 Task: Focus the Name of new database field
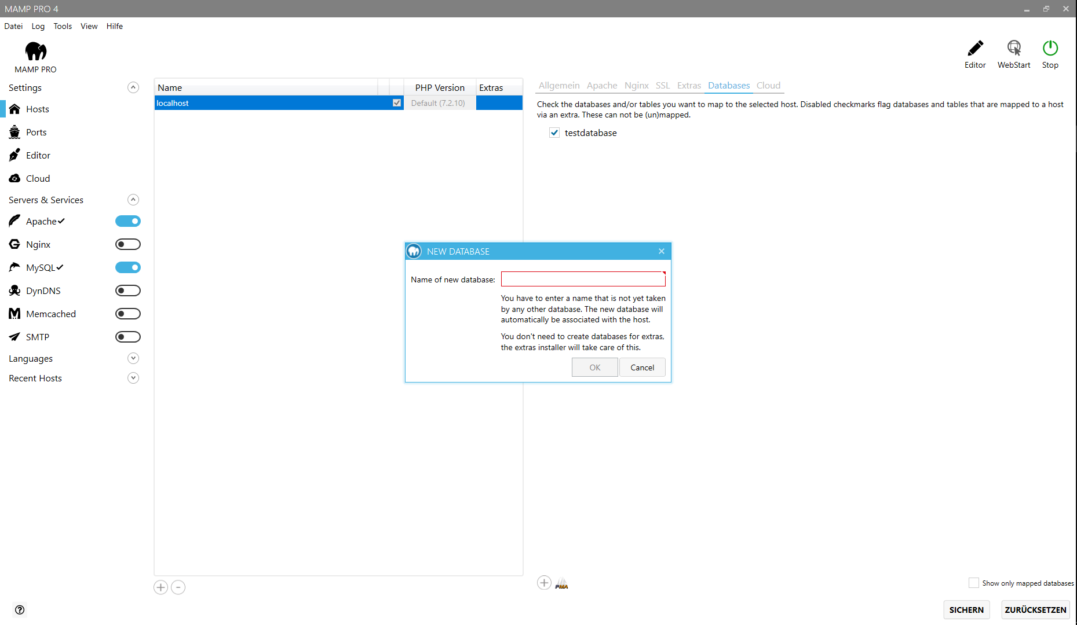(583, 279)
